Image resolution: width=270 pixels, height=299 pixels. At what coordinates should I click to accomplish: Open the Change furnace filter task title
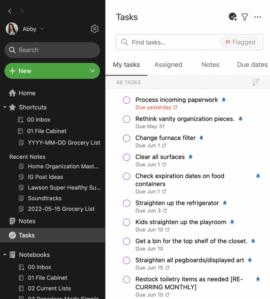166,138
